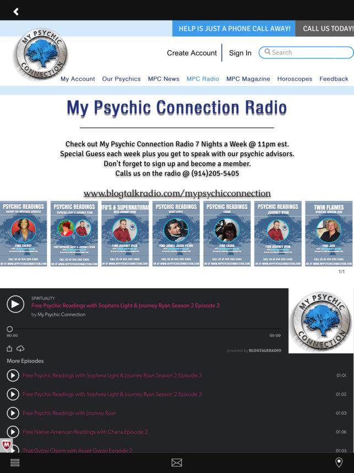Open MPC Magazine
Viewport: 354px width, 473px height.
point(248,79)
